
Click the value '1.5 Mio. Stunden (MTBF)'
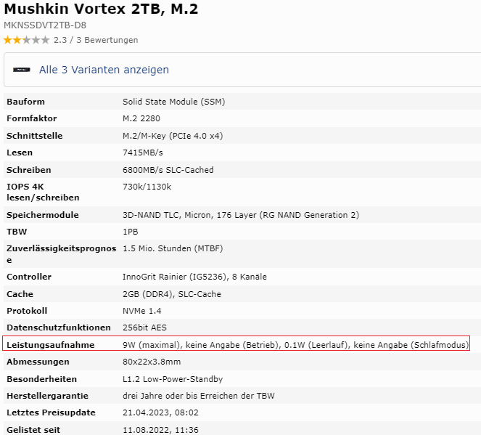point(173,248)
